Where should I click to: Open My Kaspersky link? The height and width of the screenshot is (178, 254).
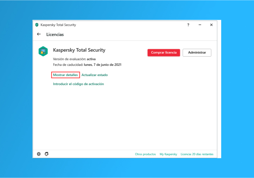[168, 154]
